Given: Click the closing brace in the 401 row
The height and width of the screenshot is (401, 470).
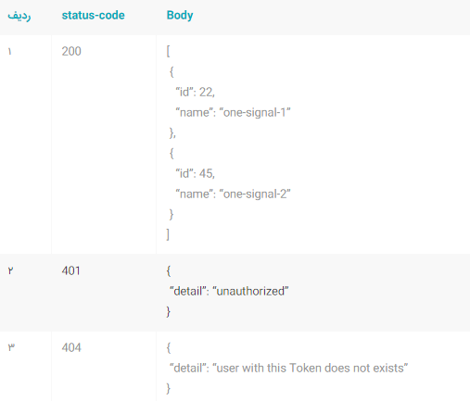Looking at the screenshot, I should click(169, 312).
